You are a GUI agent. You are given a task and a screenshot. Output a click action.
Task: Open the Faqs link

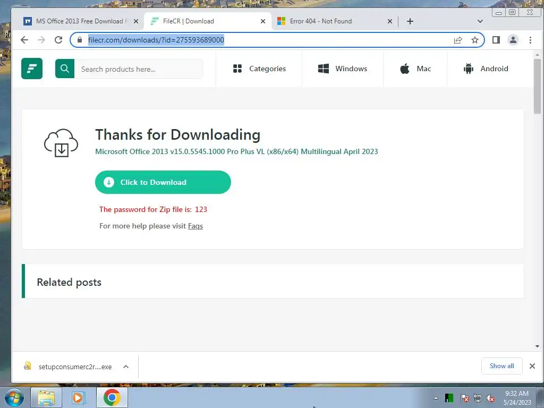pyautogui.click(x=195, y=226)
